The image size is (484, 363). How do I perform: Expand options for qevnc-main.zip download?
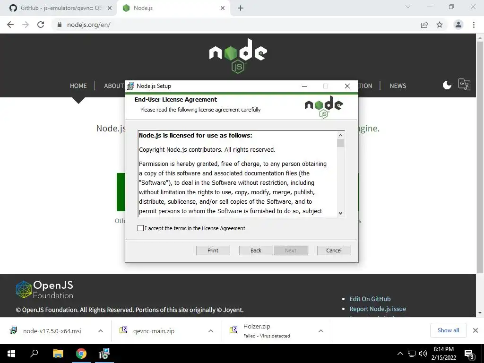211,331
